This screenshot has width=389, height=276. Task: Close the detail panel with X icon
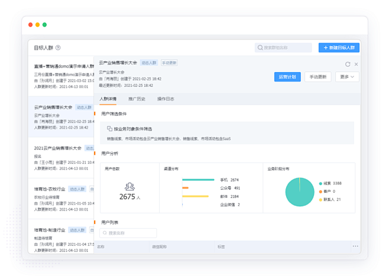356,64
